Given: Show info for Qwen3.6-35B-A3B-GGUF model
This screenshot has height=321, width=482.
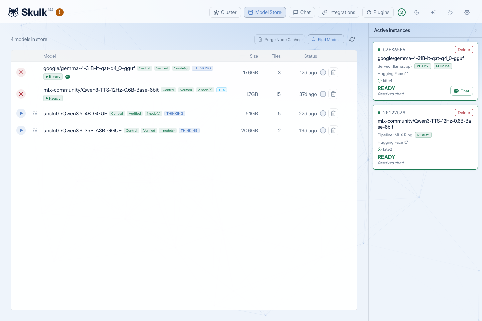Looking at the screenshot, I should point(323,130).
